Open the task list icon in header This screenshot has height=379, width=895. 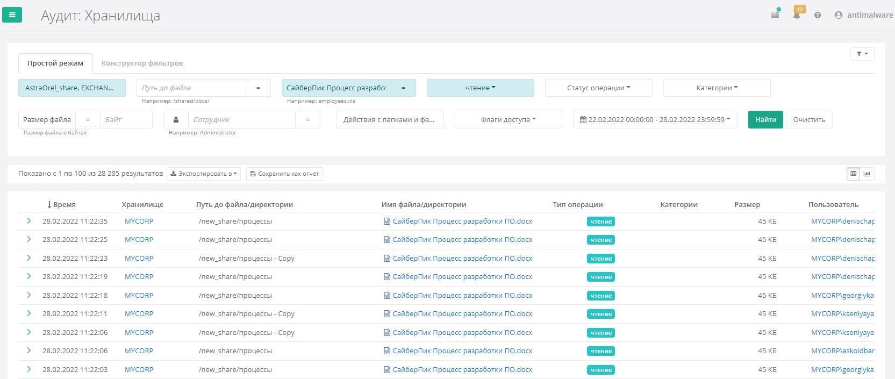click(775, 15)
